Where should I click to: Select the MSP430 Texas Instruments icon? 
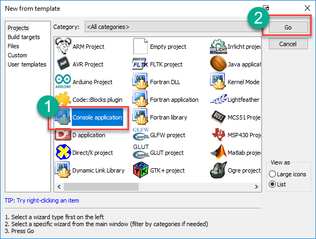[219, 135]
